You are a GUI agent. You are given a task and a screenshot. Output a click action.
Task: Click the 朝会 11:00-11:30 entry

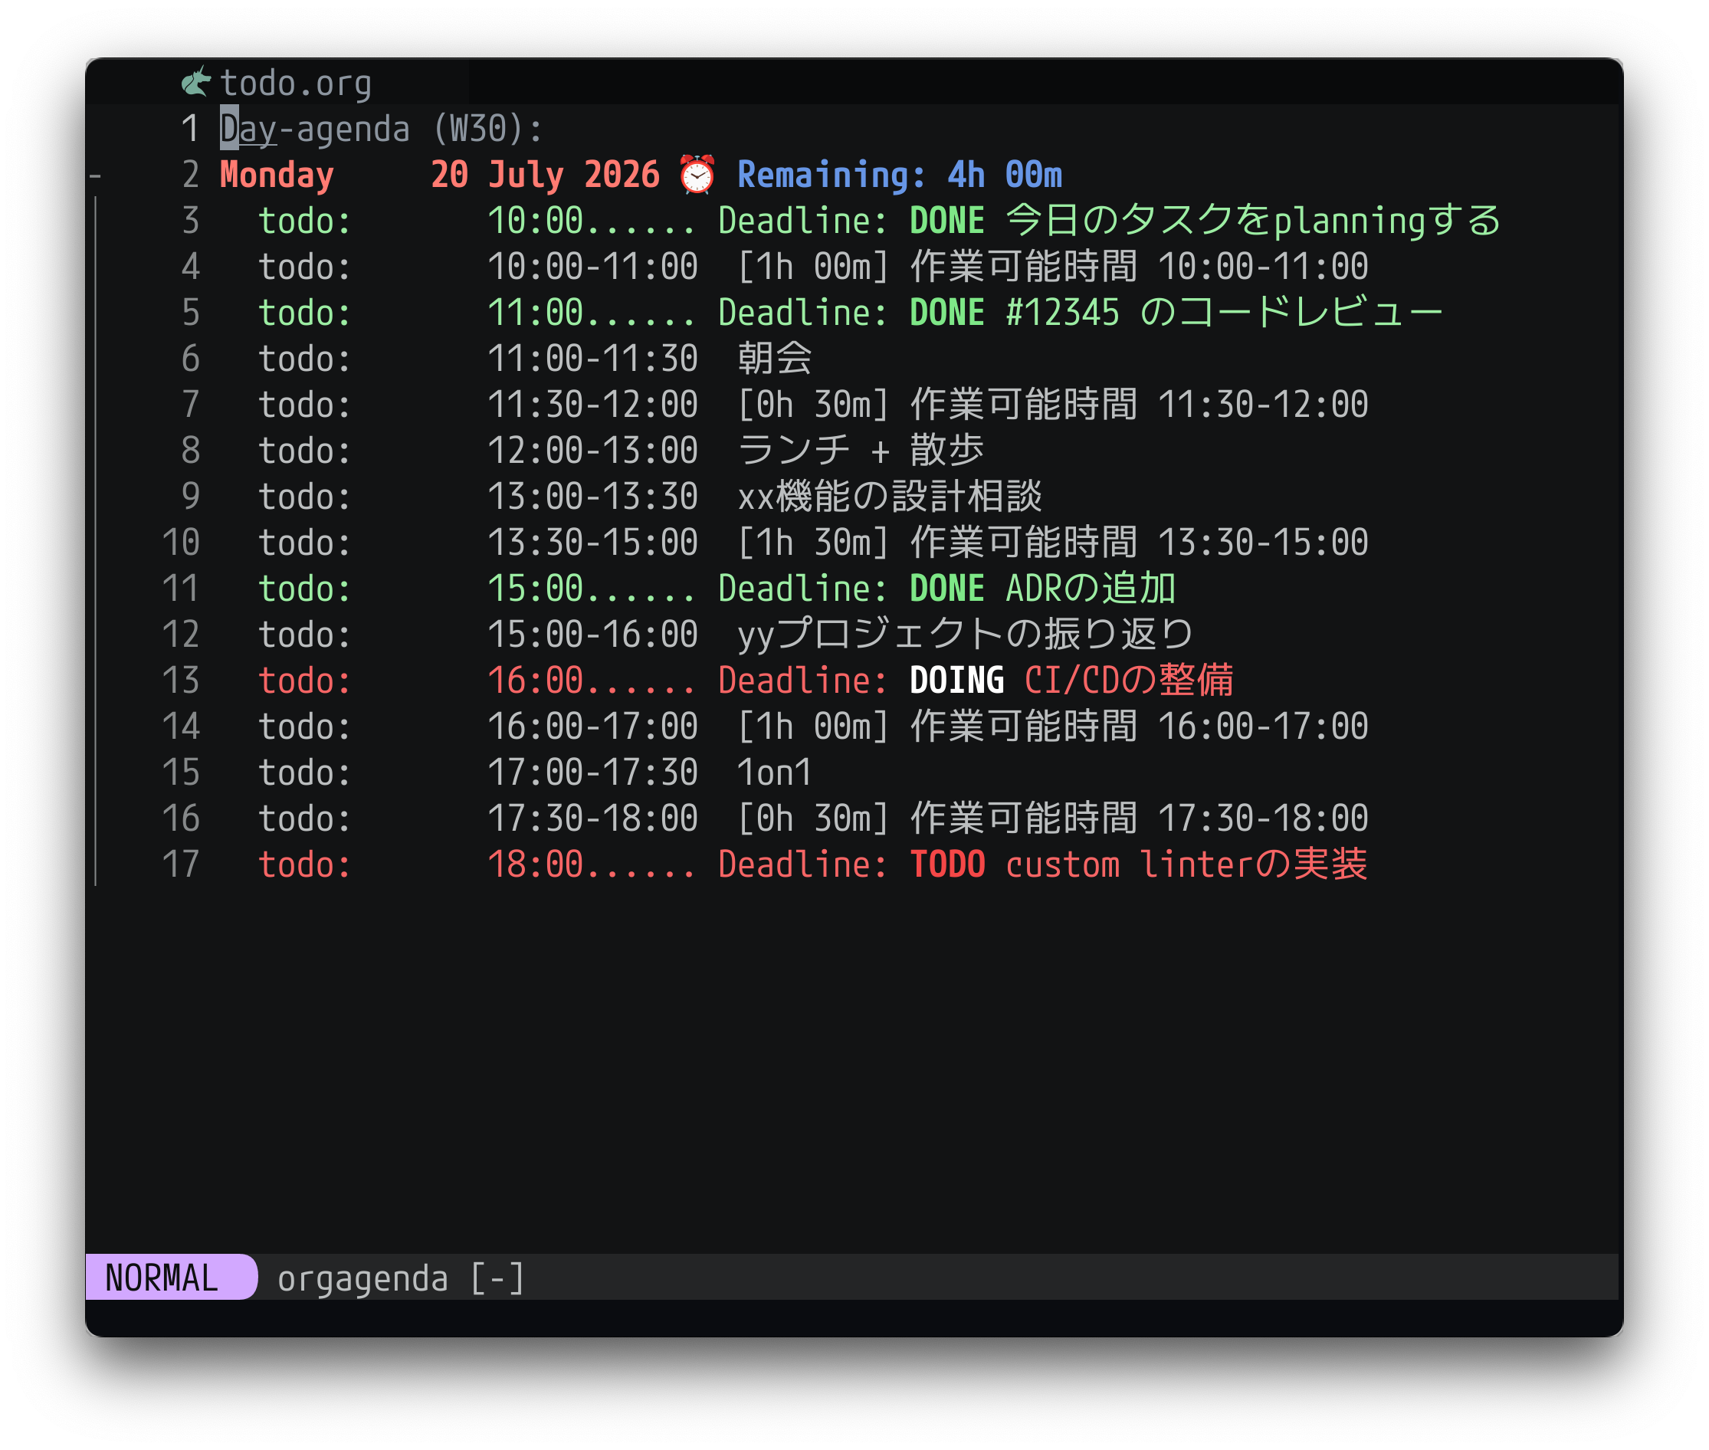(x=535, y=359)
